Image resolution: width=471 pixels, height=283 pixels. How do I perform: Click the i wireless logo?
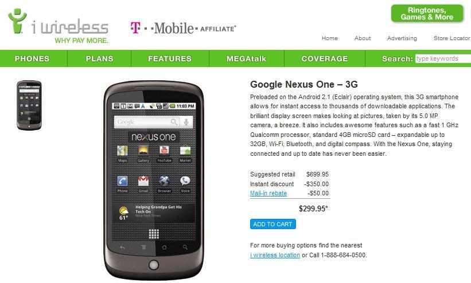58,26
